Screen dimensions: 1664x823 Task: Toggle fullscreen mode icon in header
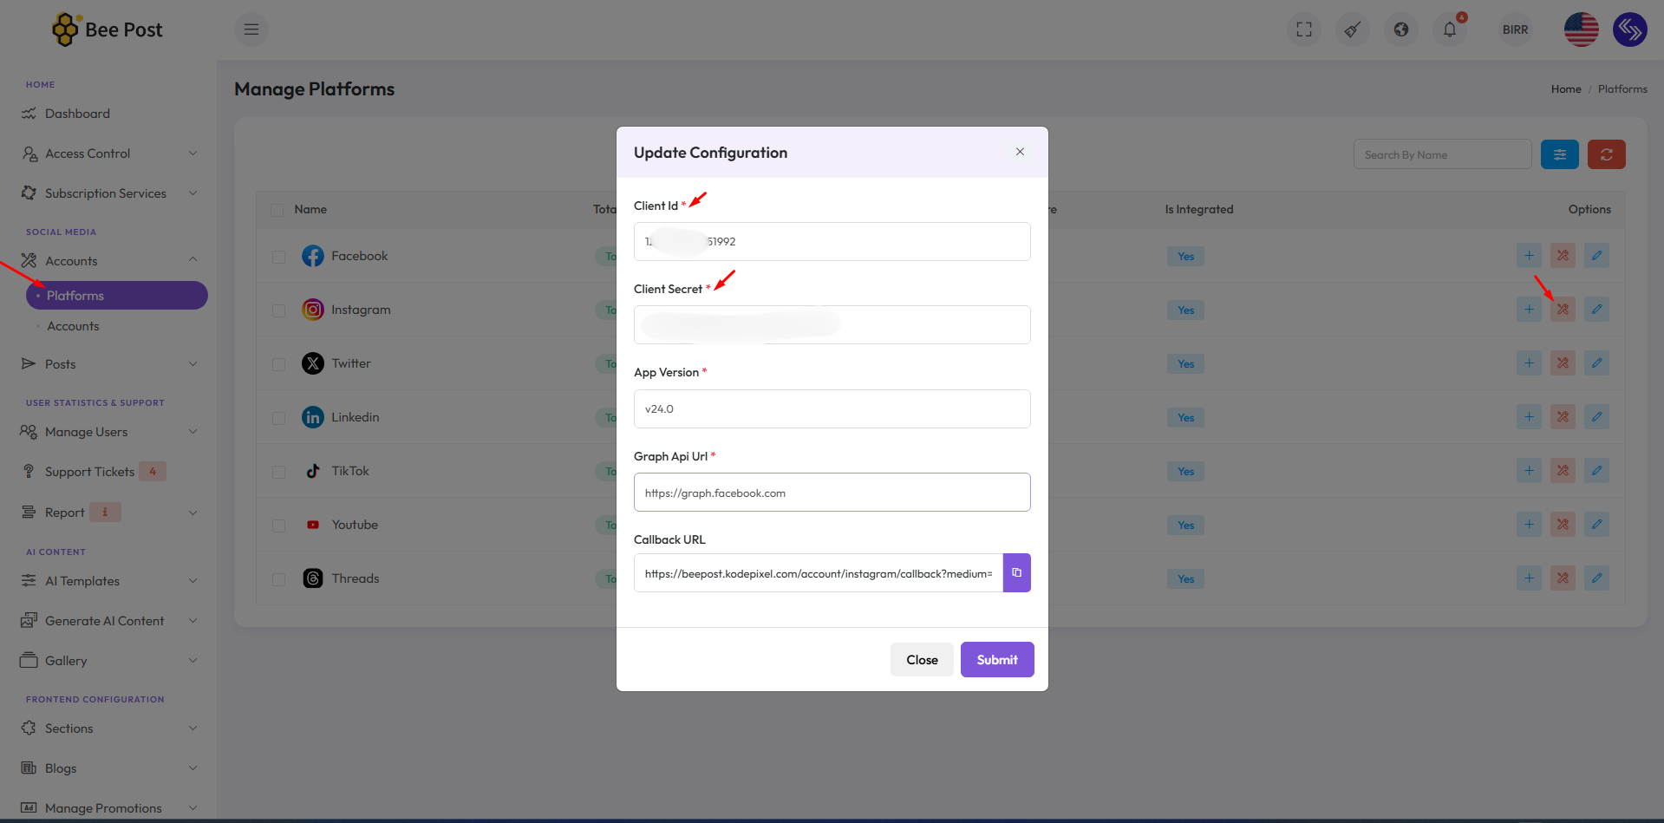[x=1303, y=30]
